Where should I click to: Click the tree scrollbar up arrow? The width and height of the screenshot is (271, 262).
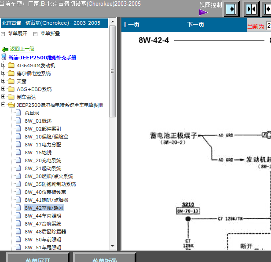[x=113, y=22]
